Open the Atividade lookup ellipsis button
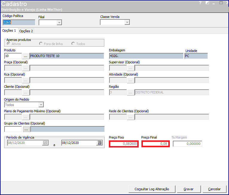This screenshot has width=229, height=195. (x=131, y=80)
